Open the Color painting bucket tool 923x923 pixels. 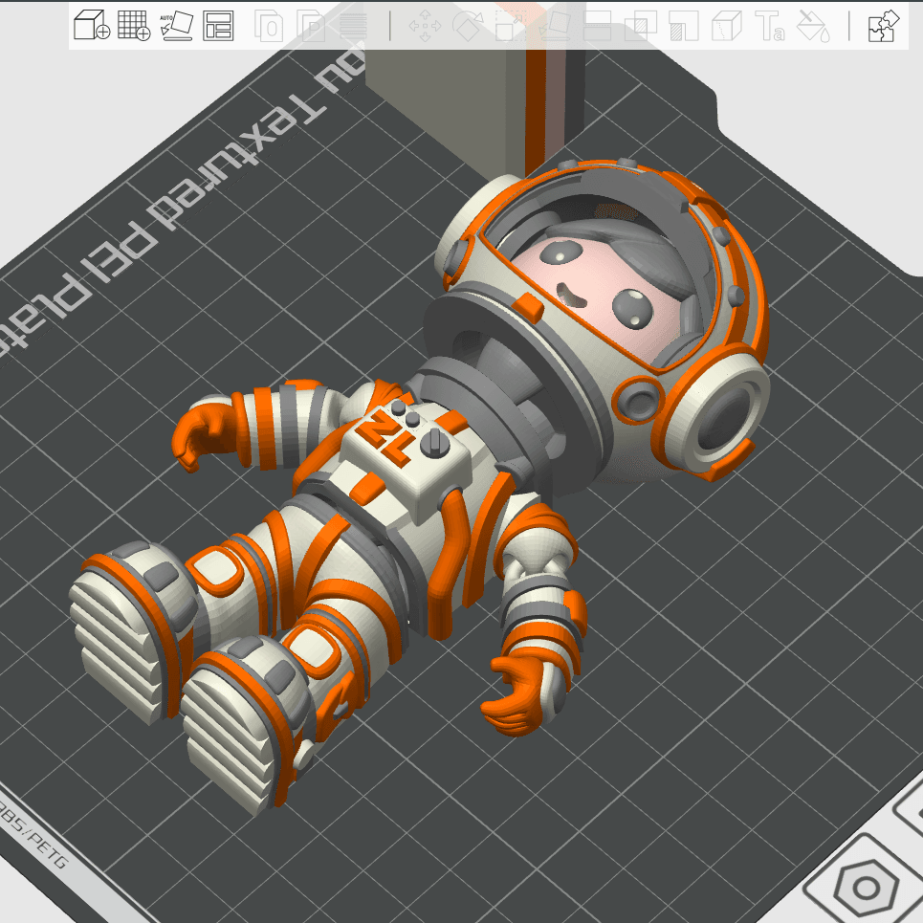click(814, 26)
